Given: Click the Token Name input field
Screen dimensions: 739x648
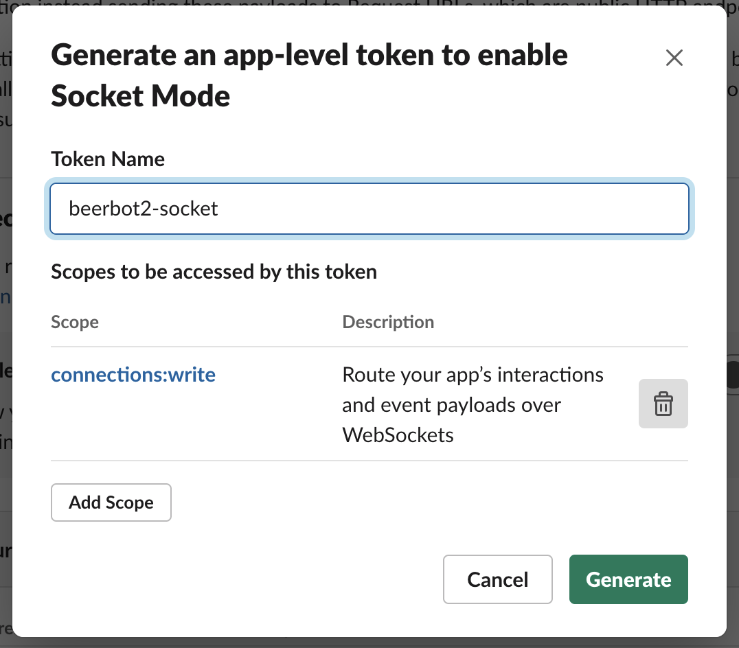Looking at the screenshot, I should point(369,208).
